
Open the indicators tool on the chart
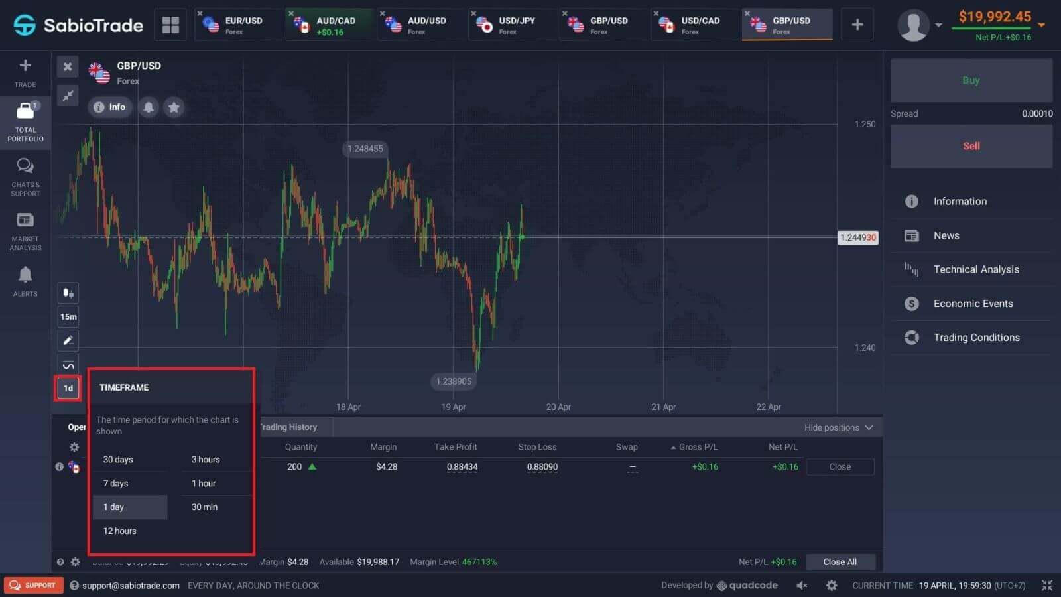(68, 364)
